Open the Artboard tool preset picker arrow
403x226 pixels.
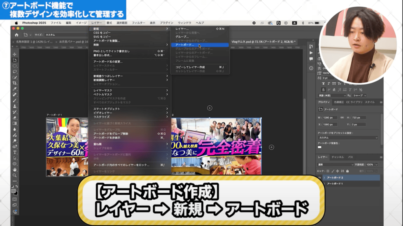(x=30, y=35)
